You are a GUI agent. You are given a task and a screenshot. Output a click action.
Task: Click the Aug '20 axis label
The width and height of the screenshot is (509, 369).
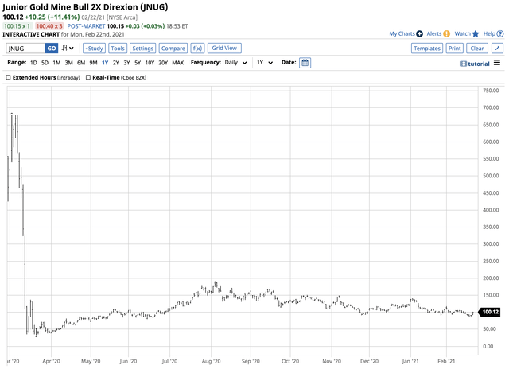point(211,361)
